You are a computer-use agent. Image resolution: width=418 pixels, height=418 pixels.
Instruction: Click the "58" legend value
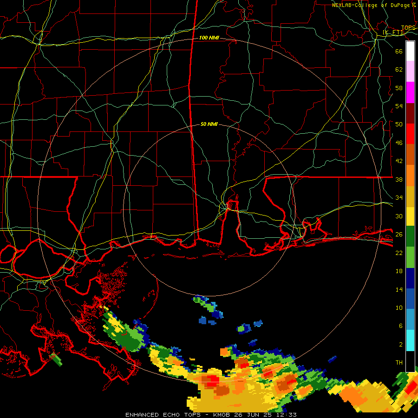pyautogui.click(x=399, y=88)
